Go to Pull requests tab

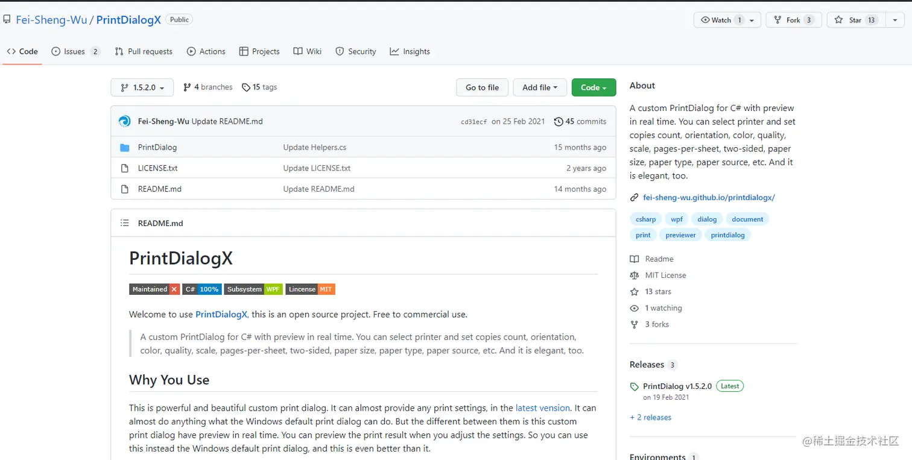tap(144, 51)
